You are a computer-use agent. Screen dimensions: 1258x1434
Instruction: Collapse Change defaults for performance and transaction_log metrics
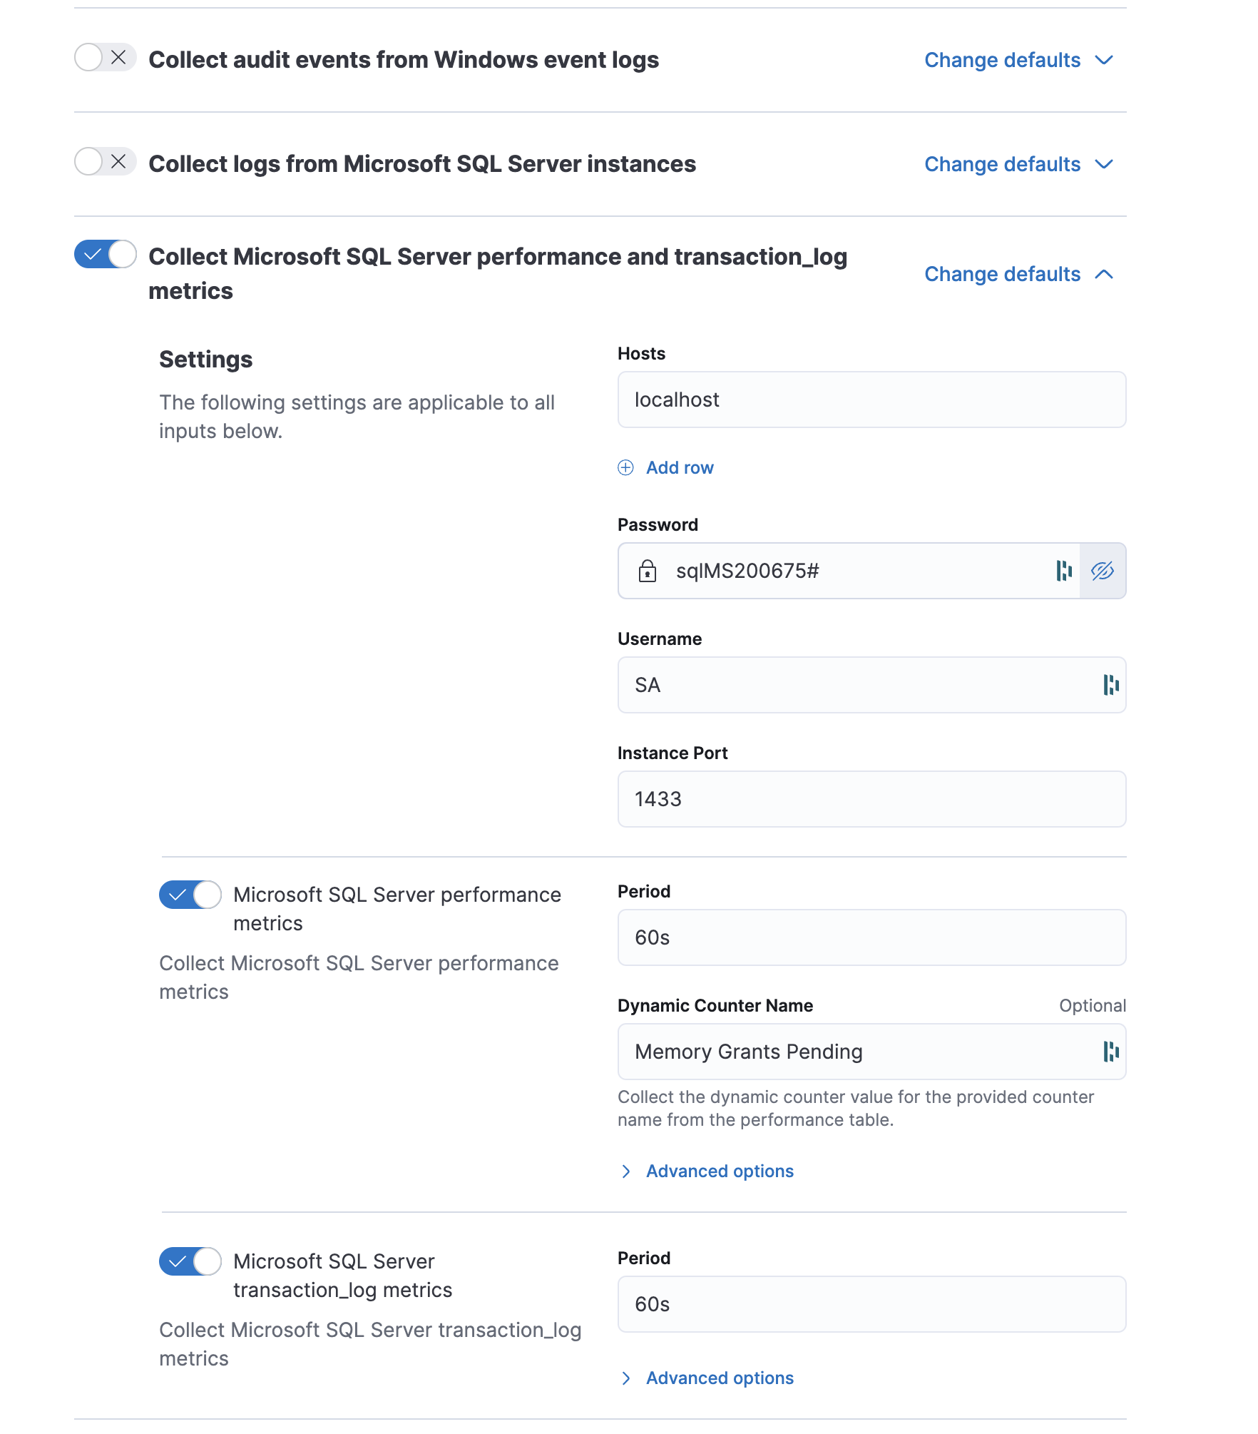[x=1018, y=274]
